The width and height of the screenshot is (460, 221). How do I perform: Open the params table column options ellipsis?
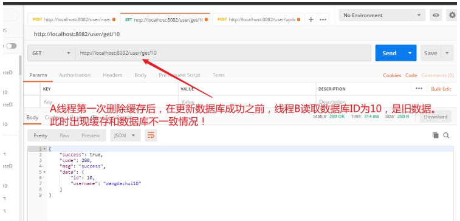coord(419,89)
